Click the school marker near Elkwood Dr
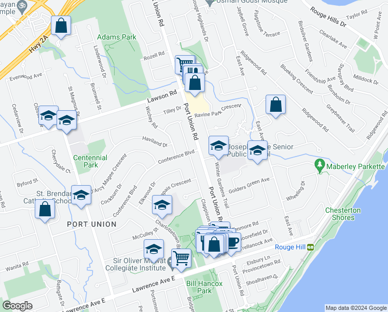388x312 pixels. coord(162,205)
